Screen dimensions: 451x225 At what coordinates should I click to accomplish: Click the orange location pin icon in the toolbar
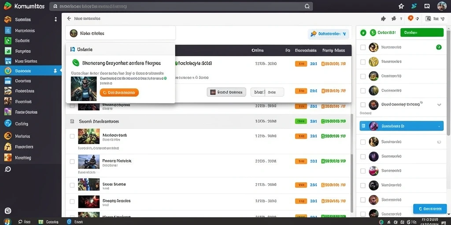pos(410,18)
